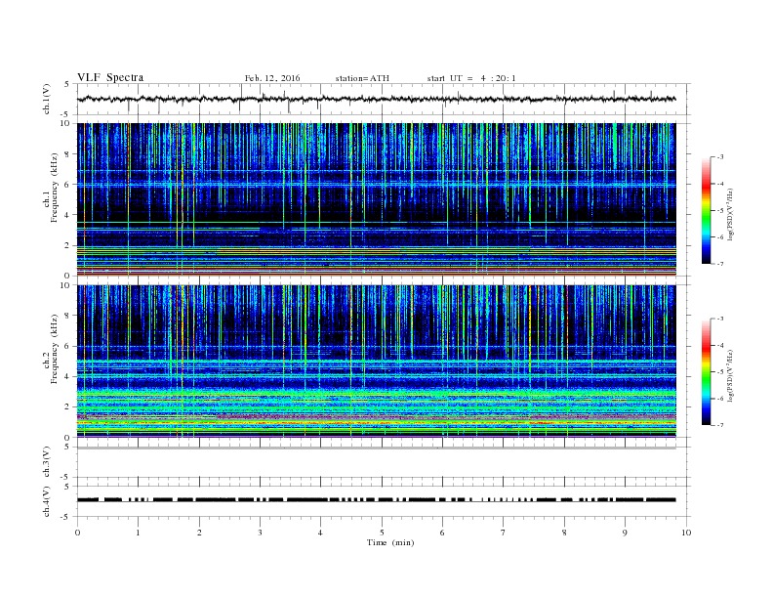Click the ch.2 color bar "log(PSD)" label
773x598 pixels.
click(731, 376)
